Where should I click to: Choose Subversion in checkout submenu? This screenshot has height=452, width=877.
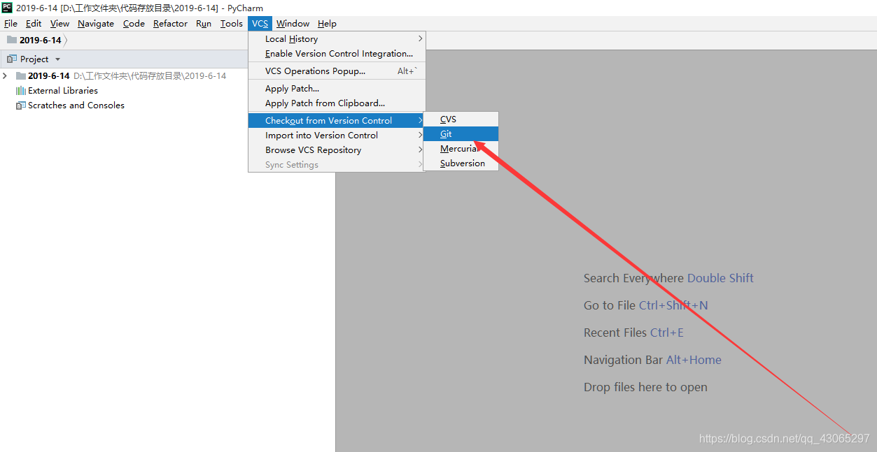pyautogui.click(x=461, y=163)
